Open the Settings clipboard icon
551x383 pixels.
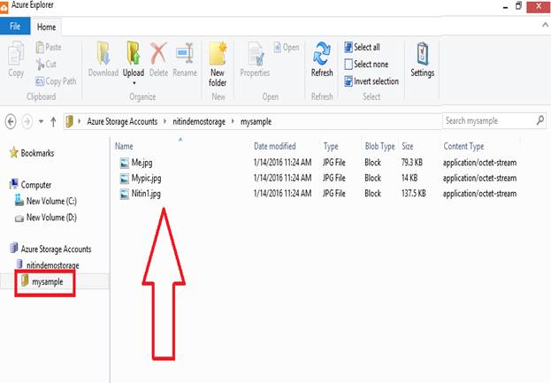[x=423, y=53]
